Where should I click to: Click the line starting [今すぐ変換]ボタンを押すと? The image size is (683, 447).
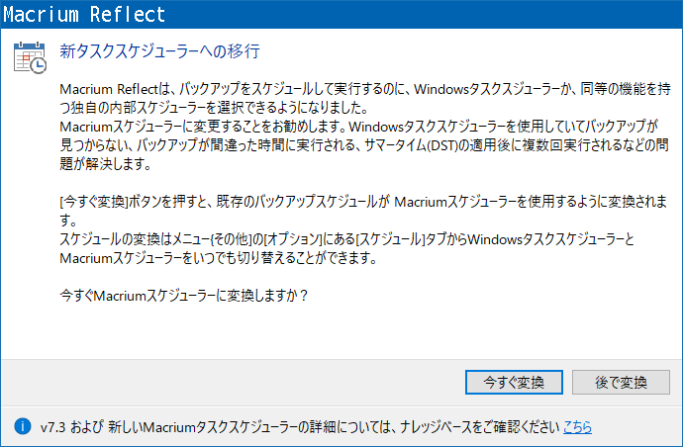(363, 202)
